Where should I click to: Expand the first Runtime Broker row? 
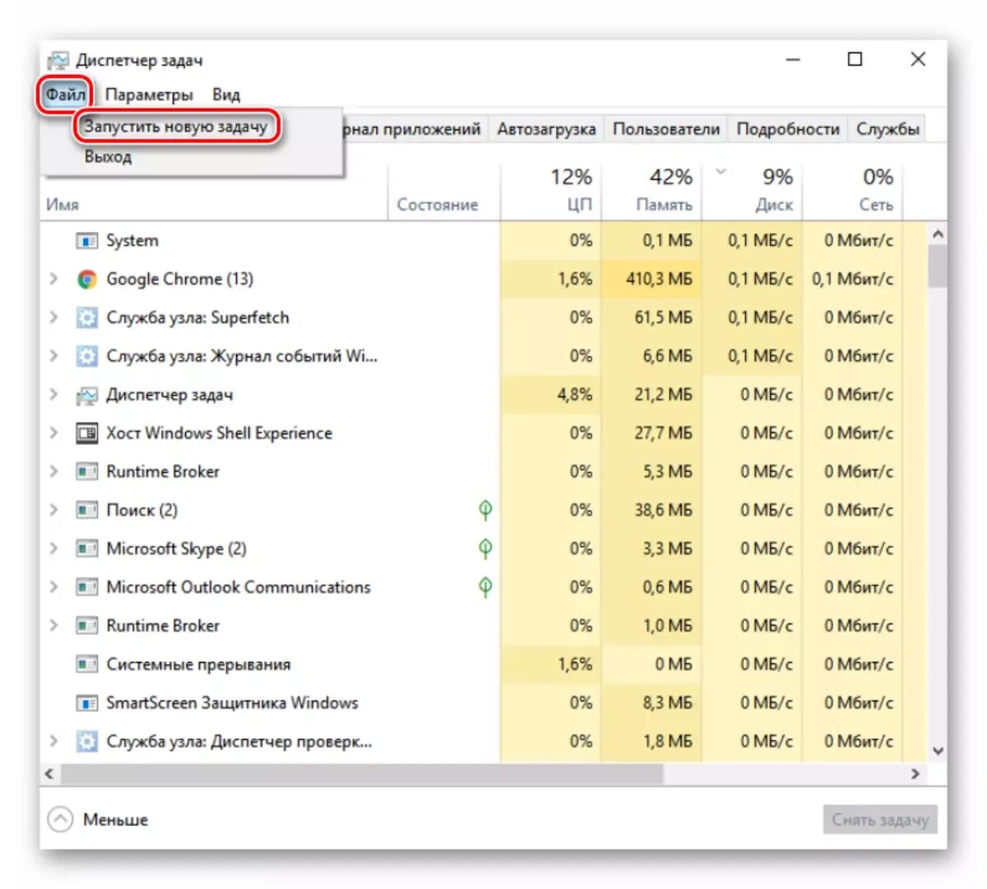coord(54,471)
